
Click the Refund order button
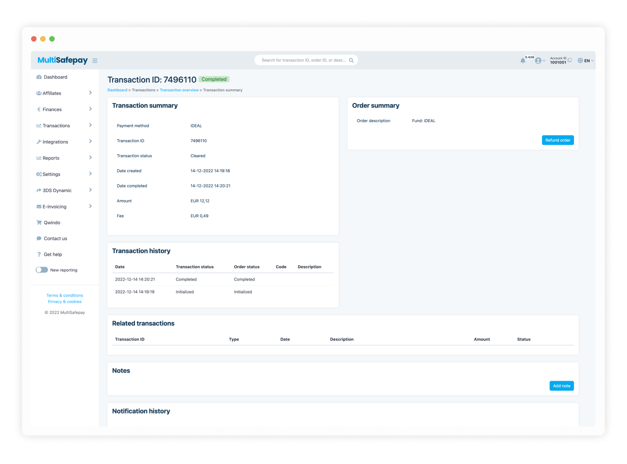pos(557,140)
